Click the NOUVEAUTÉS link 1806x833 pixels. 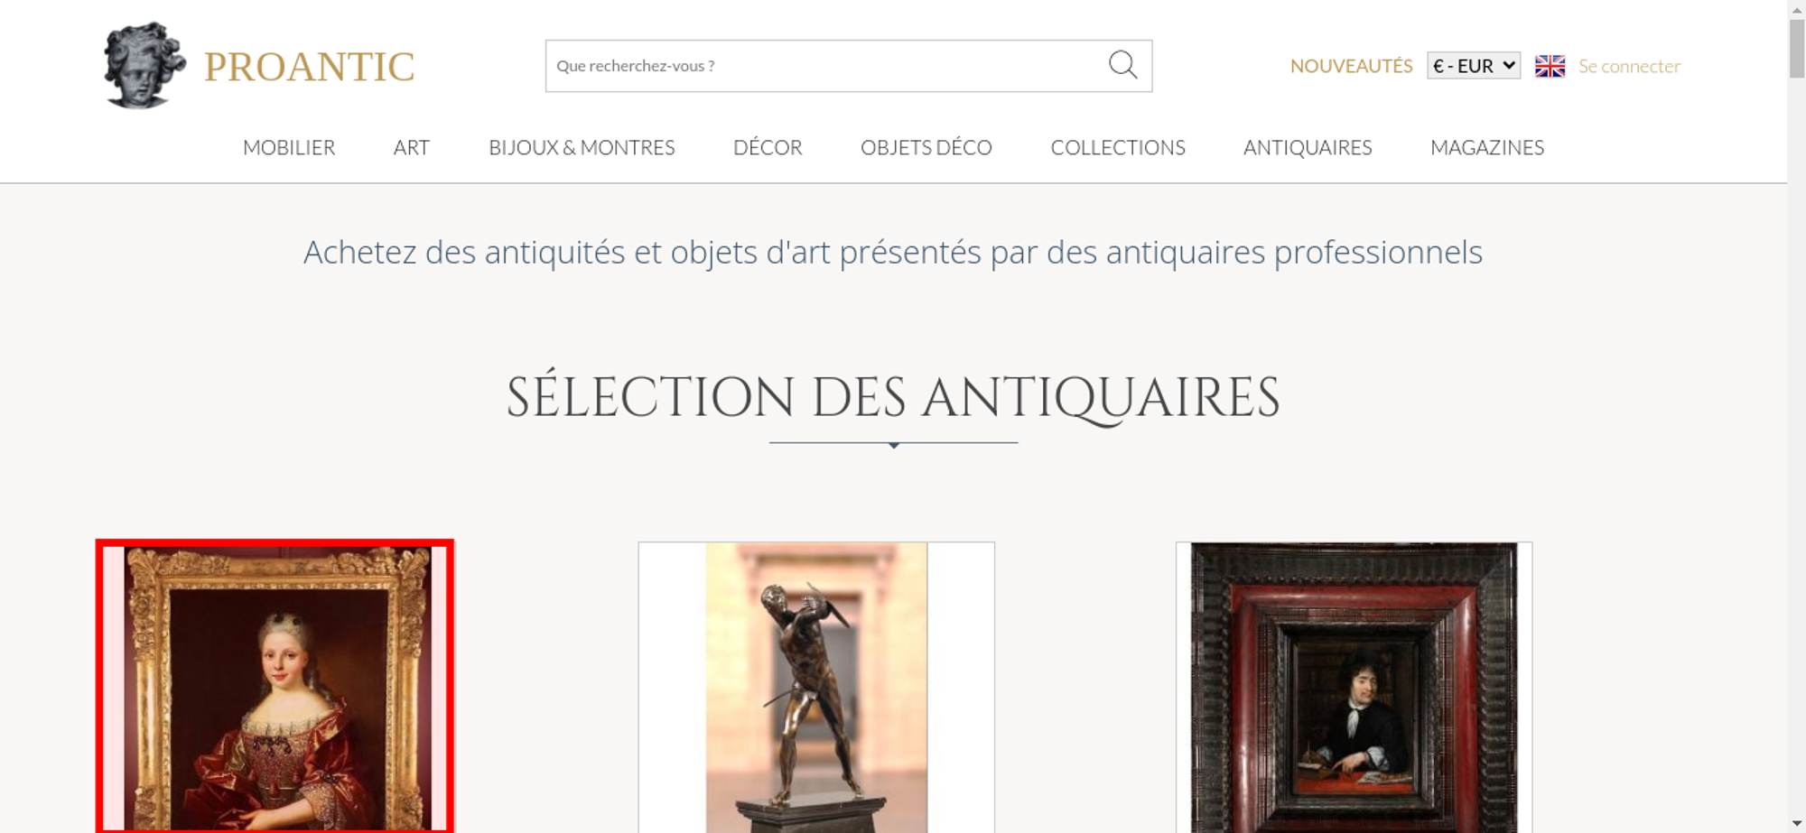coord(1351,66)
